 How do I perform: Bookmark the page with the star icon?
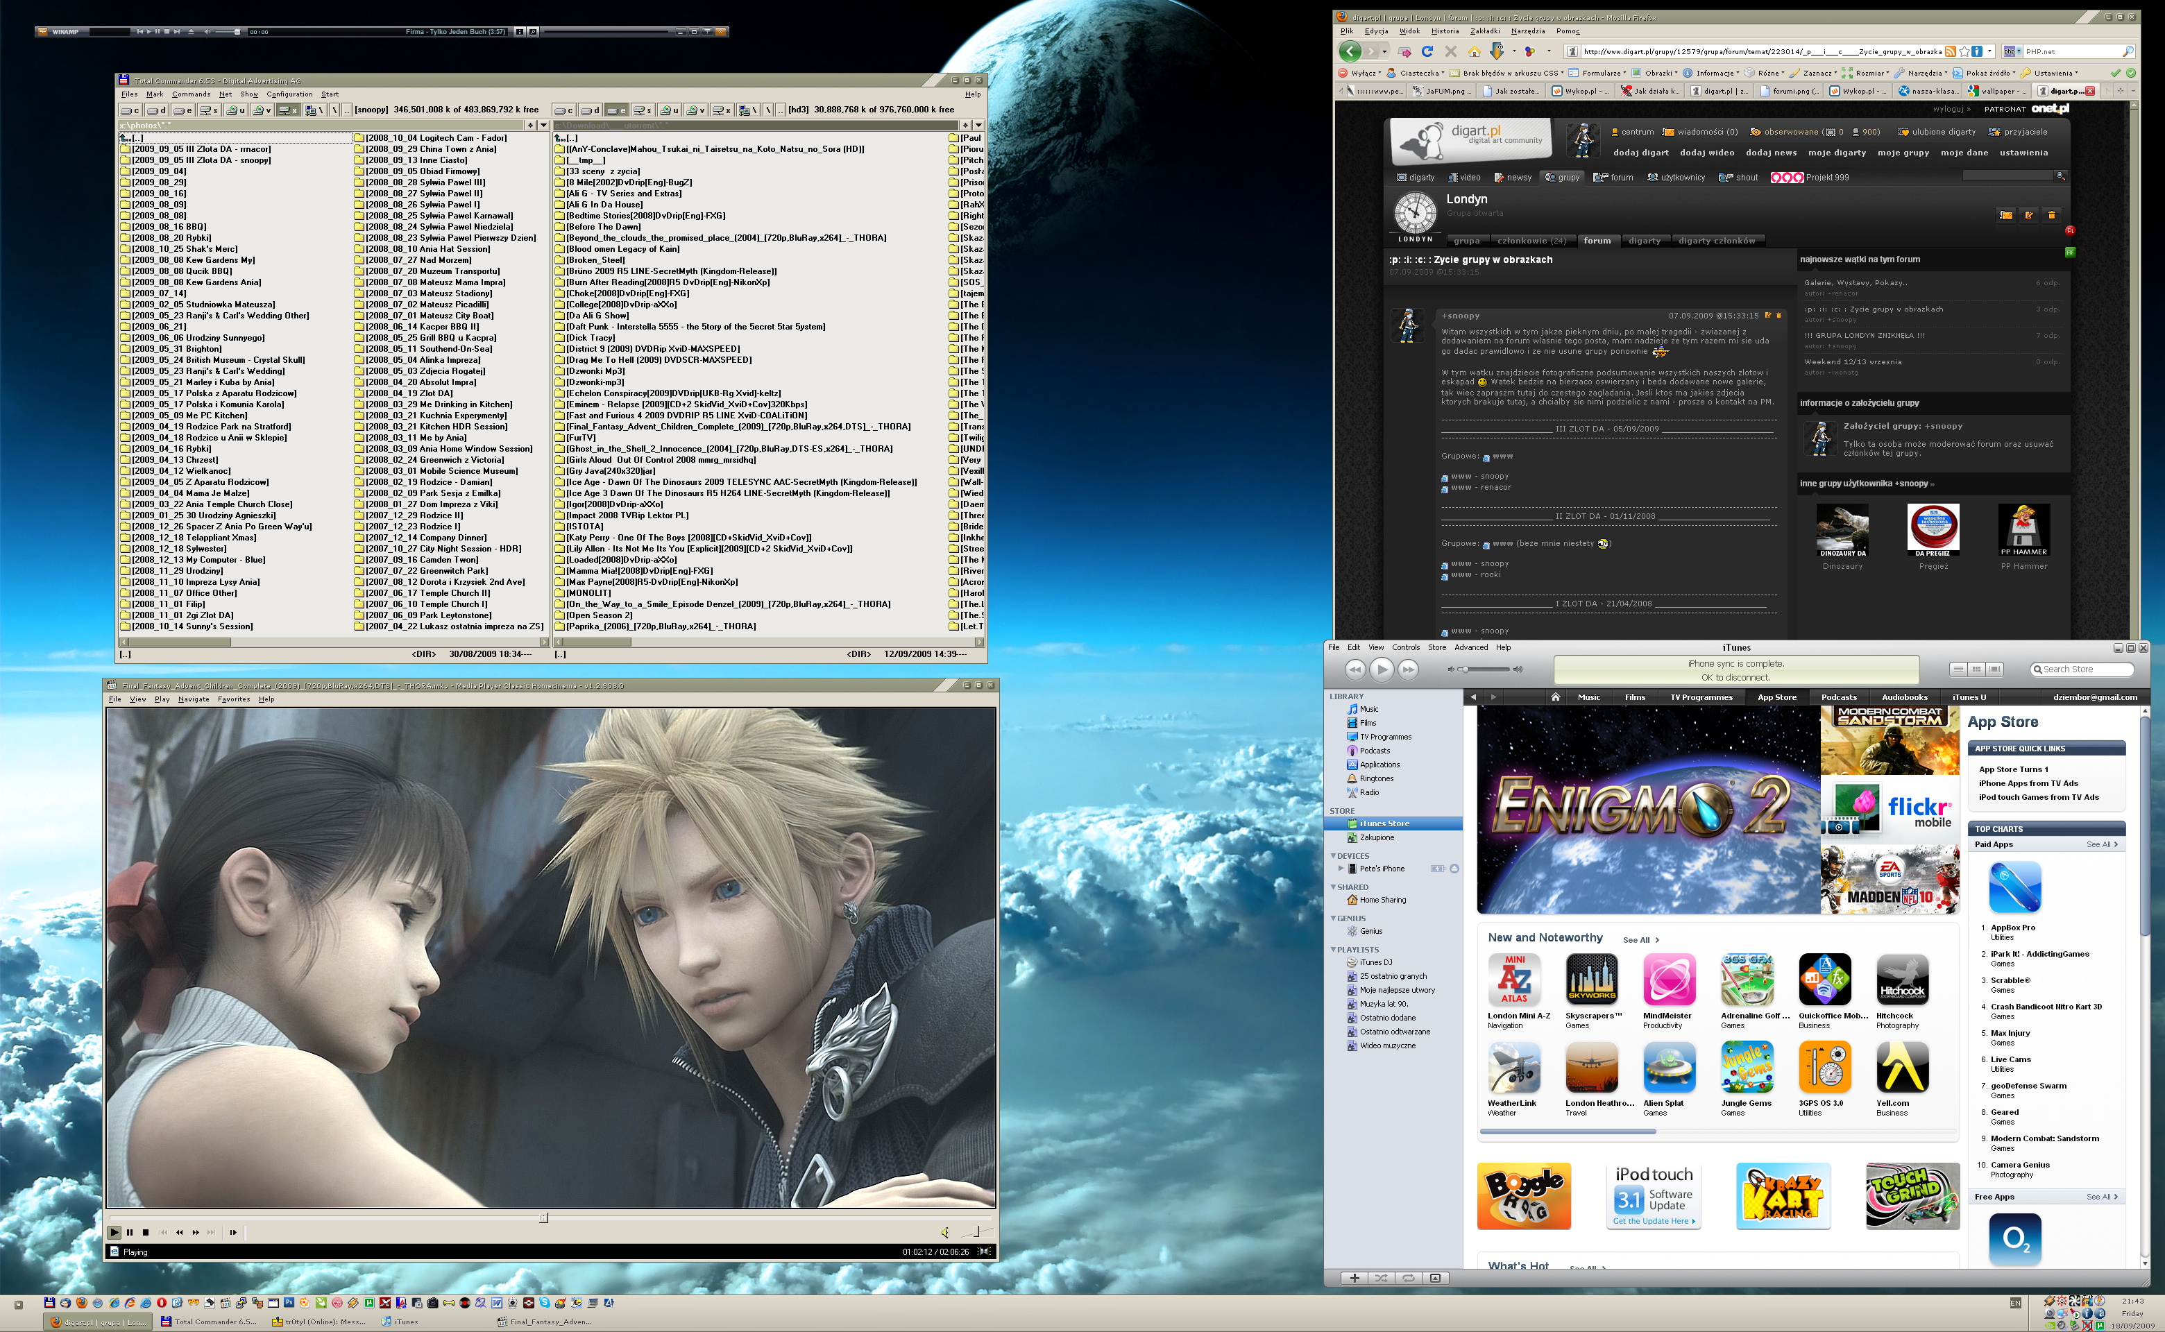click(x=1964, y=51)
